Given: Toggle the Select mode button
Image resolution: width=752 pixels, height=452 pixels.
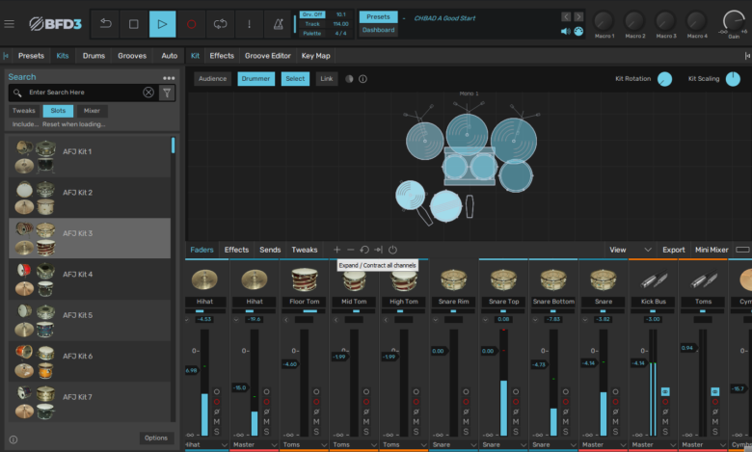Looking at the screenshot, I should point(295,79).
